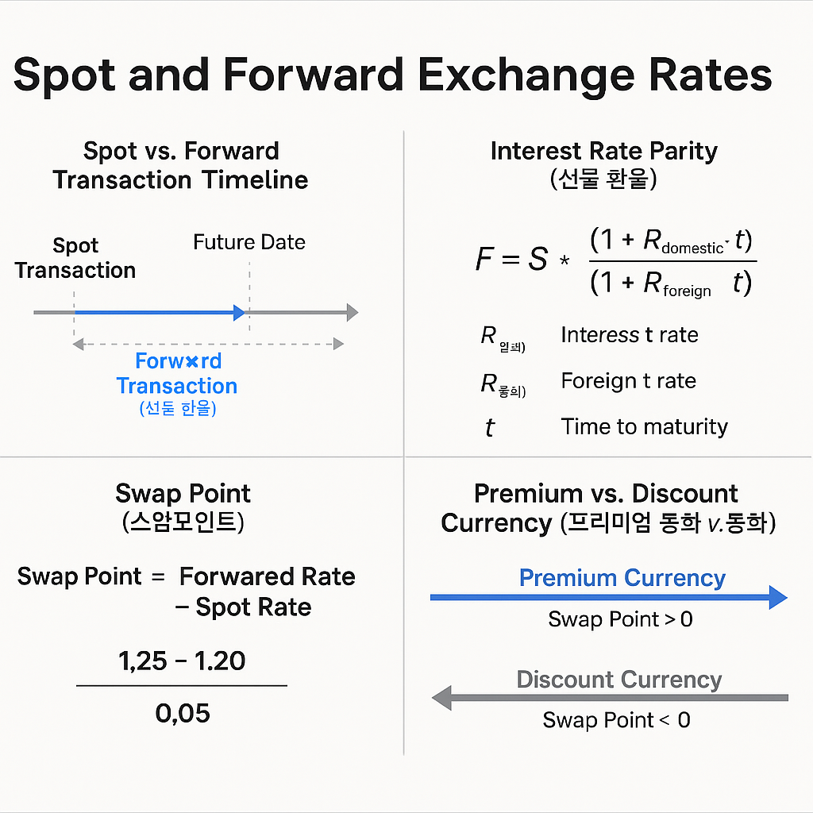Click the gray Discount Currency arrow head
813x813 pixels.
441,699
